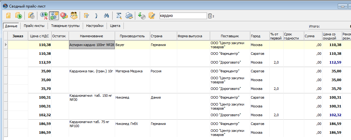Image resolution: width=351 pixels, height=140 pixels.
Task: Click the document with green dollar icon
Action: pyautogui.click(x=19, y=16)
